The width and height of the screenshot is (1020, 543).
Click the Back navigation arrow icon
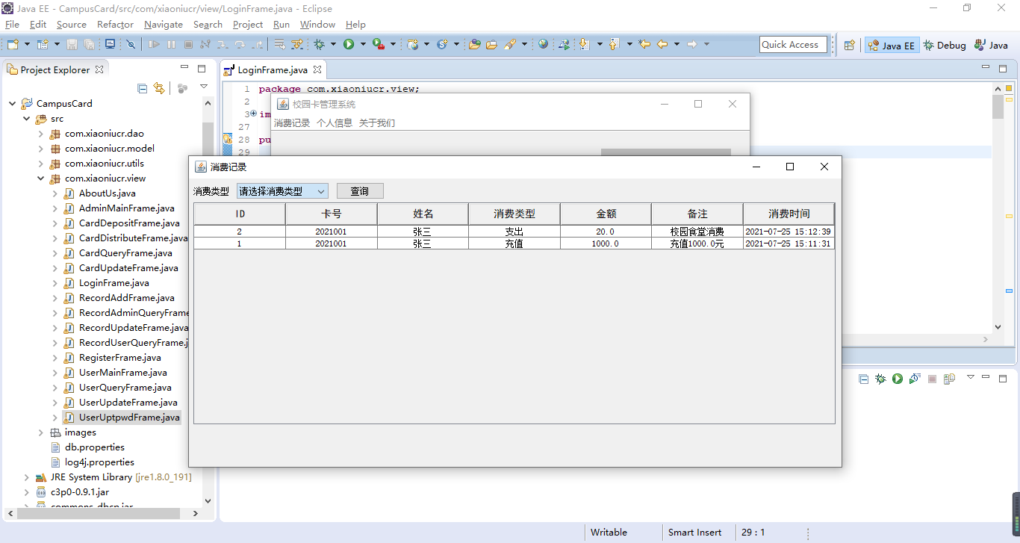pos(662,44)
